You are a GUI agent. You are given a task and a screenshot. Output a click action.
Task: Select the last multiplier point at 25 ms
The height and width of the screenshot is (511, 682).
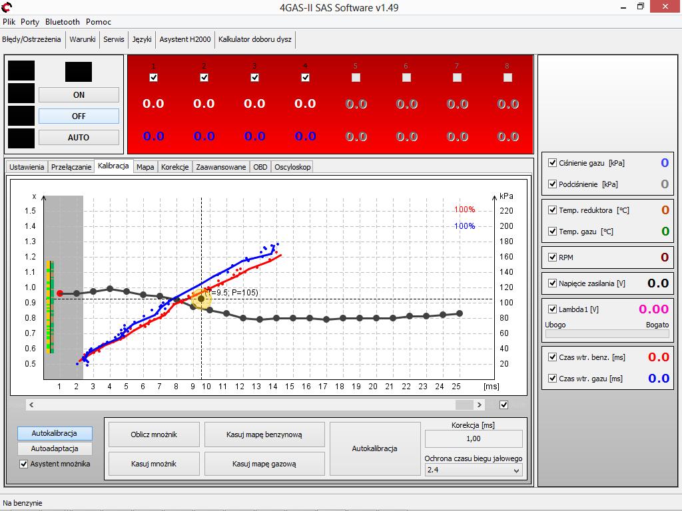[460, 313]
